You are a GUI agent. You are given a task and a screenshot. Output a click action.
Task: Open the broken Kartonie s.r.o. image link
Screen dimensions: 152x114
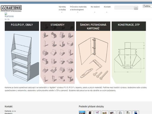coord(9,16)
